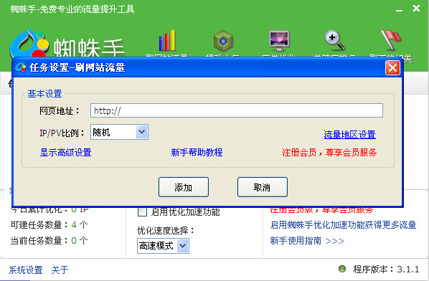
Task: Click the colorful bar chart toolbar icon
Action: (167, 40)
